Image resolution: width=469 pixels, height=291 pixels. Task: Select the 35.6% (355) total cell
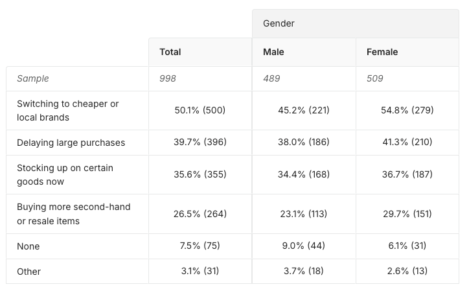tap(200, 174)
